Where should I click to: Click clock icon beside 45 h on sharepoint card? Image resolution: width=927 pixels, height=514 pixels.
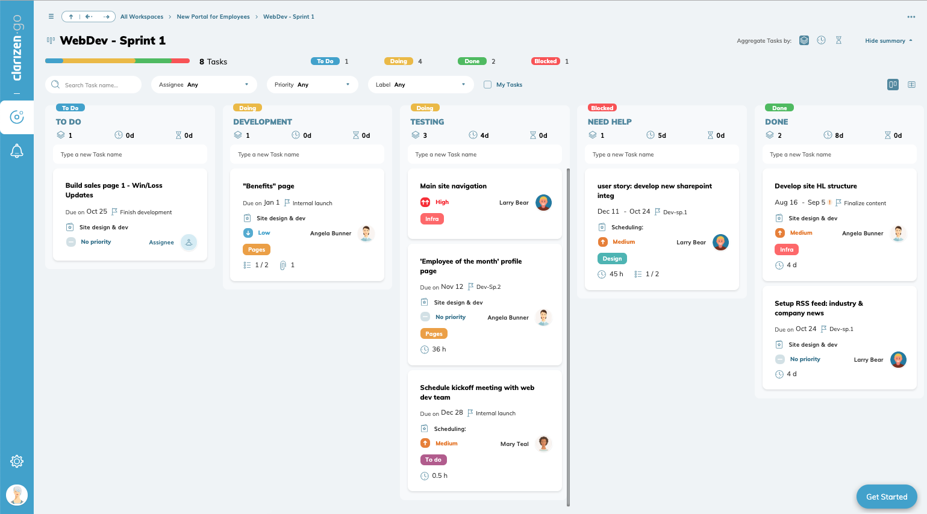click(602, 274)
